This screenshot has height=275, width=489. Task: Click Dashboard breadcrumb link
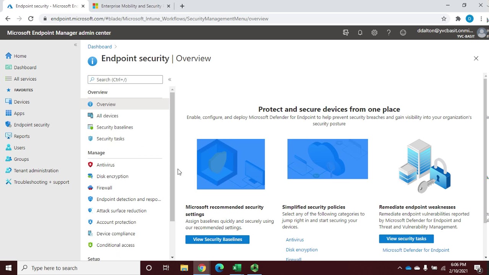pos(100,47)
